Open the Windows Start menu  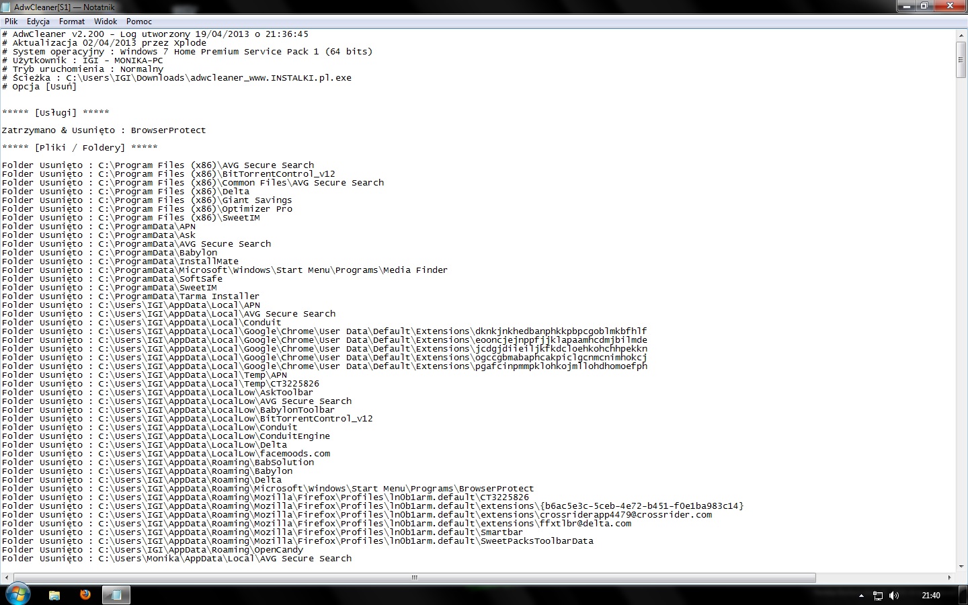tap(17, 594)
